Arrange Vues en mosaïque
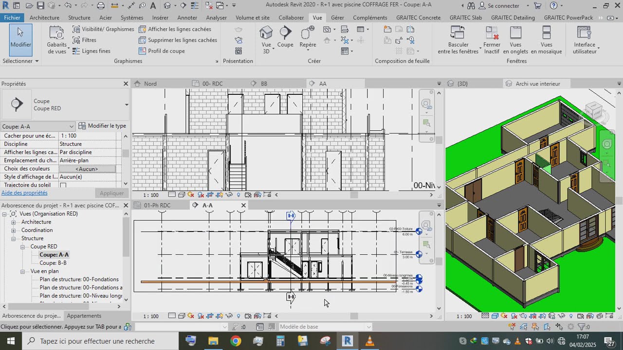623x350 pixels. pyautogui.click(x=546, y=40)
